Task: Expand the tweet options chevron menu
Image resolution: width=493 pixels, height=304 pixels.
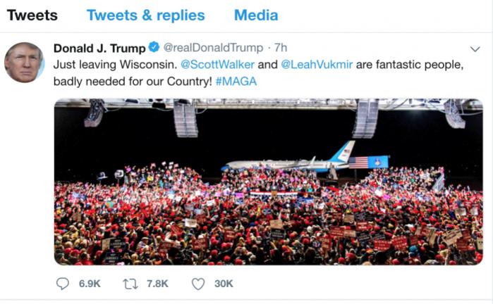Action: pyautogui.click(x=475, y=49)
